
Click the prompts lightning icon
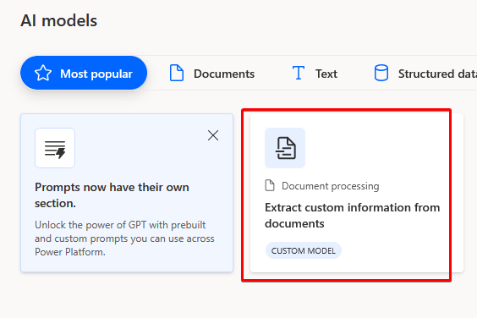coord(55,148)
